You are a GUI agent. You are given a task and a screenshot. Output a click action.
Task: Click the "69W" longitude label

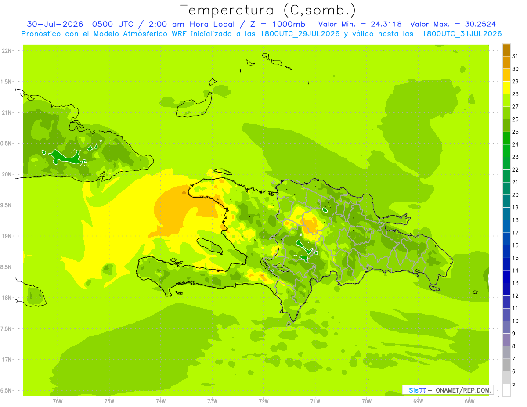tap(418, 401)
